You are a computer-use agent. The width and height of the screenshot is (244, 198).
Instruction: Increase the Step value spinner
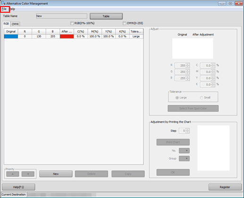187,130
